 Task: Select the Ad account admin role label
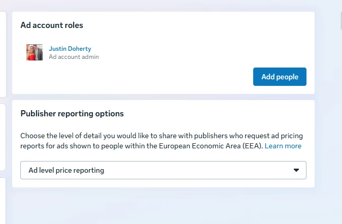coord(74,57)
